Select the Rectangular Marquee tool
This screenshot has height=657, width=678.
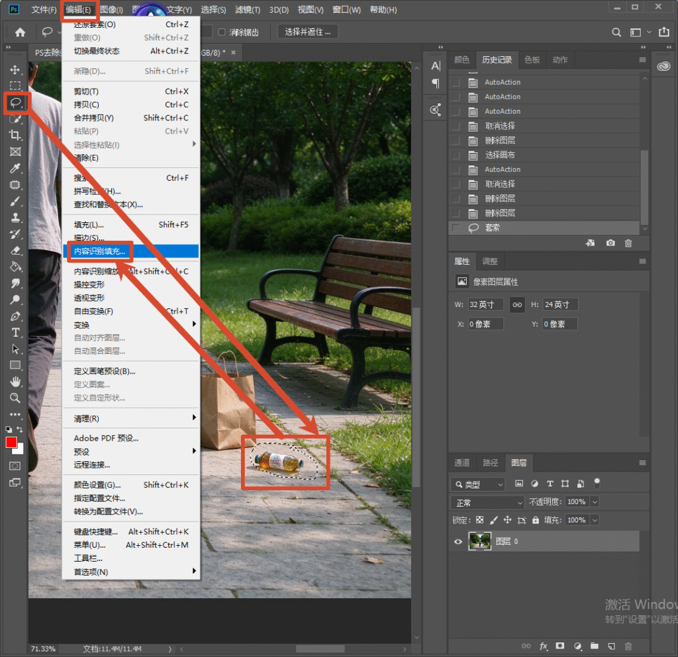[15, 86]
